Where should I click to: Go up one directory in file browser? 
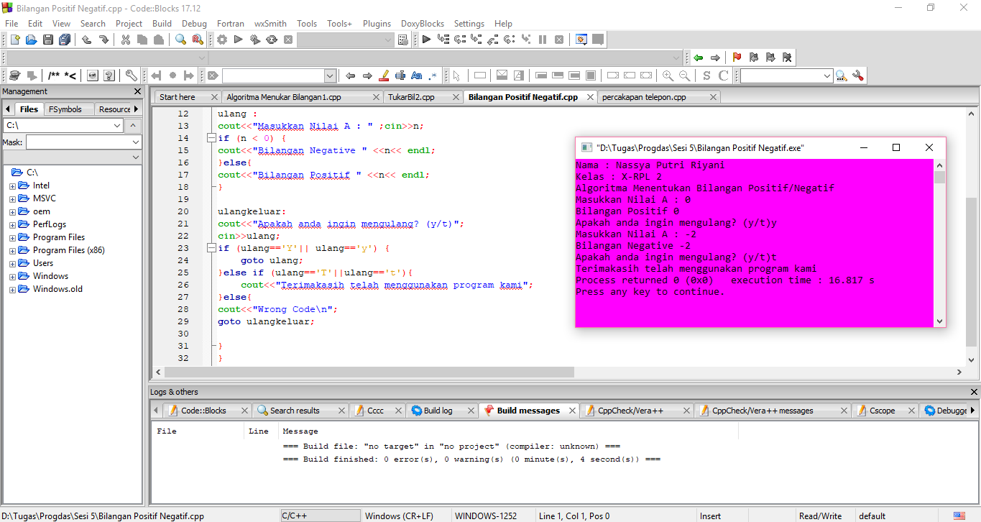point(134,126)
